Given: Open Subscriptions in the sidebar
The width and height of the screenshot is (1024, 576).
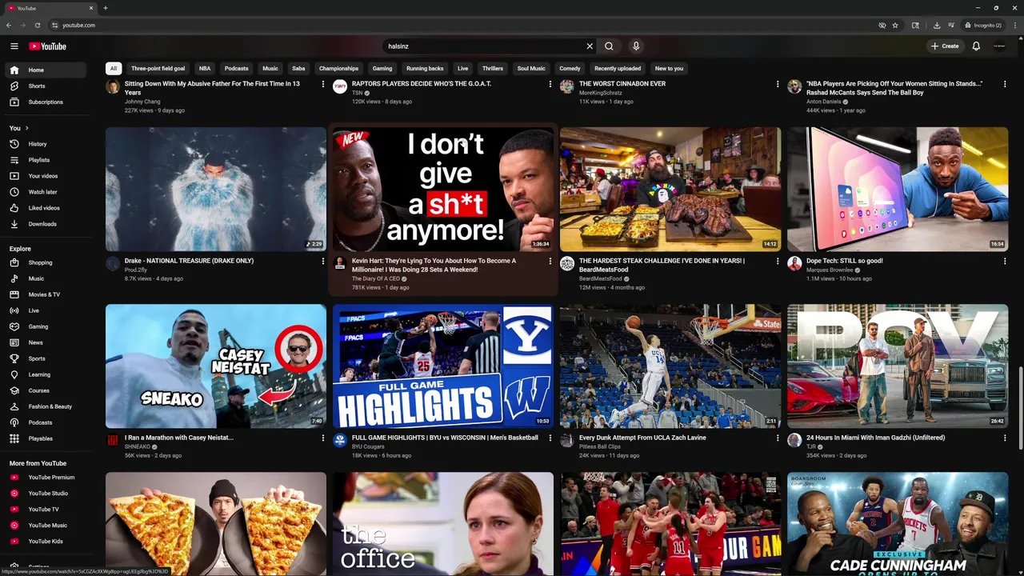Looking at the screenshot, I should tap(45, 102).
